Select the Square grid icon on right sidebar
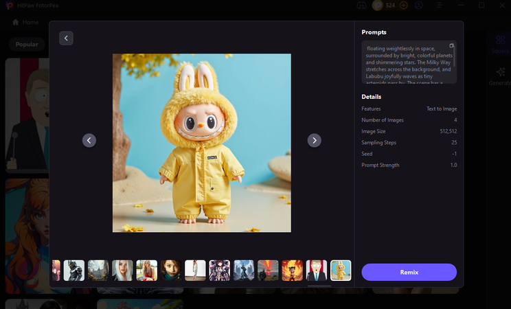511x309 pixels. (x=501, y=40)
